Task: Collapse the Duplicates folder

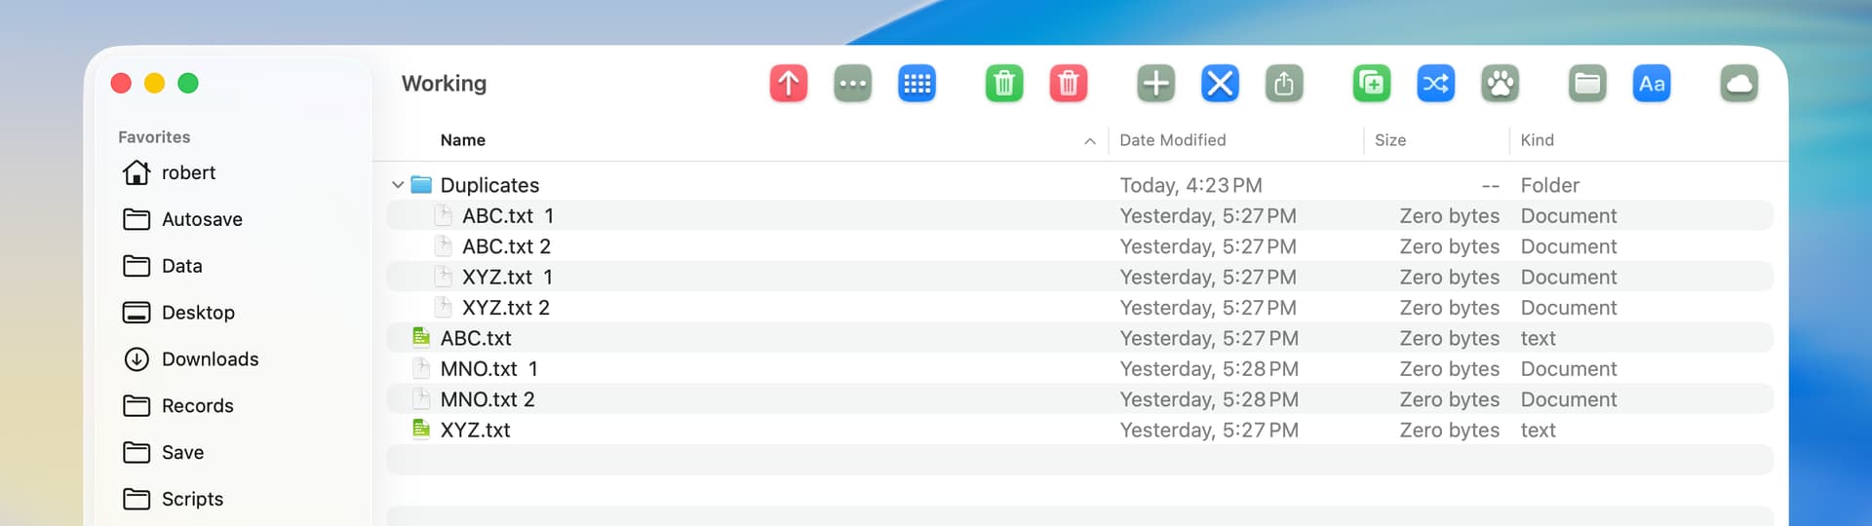Action: coord(398,185)
